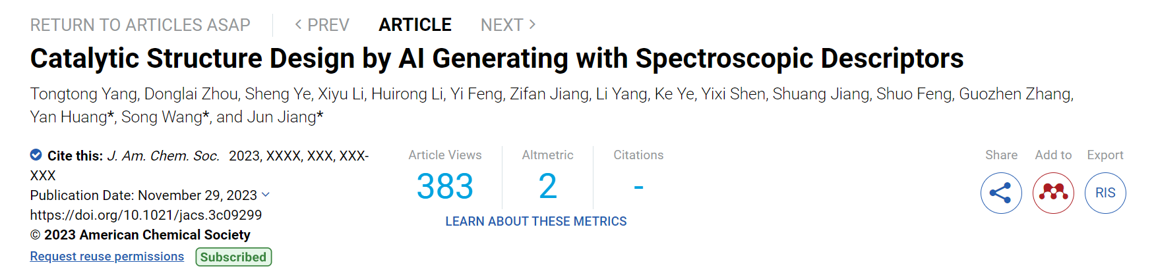Go to NEXT article

(x=508, y=25)
